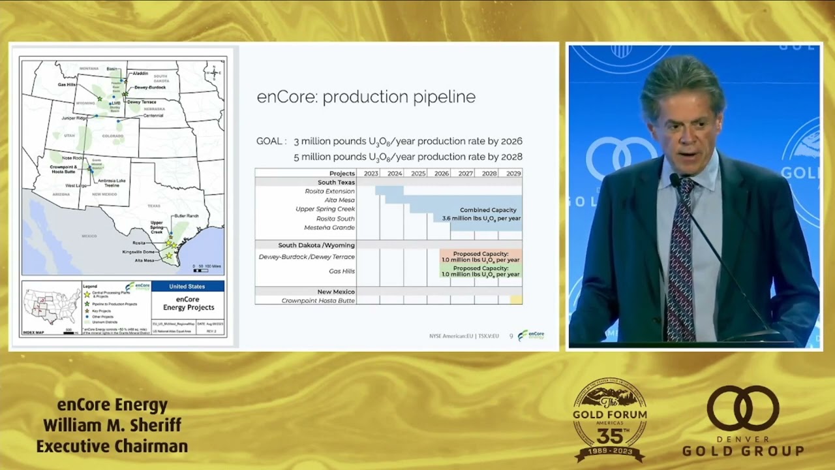
Task: Click 'Crownpoint Hosta Butte' table row label
Action: point(318,301)
